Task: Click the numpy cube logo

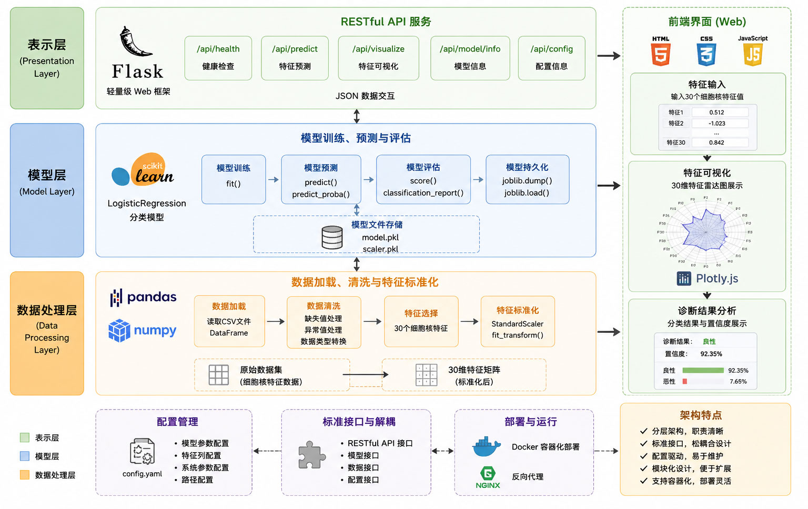Action: [x=119, y=331]
